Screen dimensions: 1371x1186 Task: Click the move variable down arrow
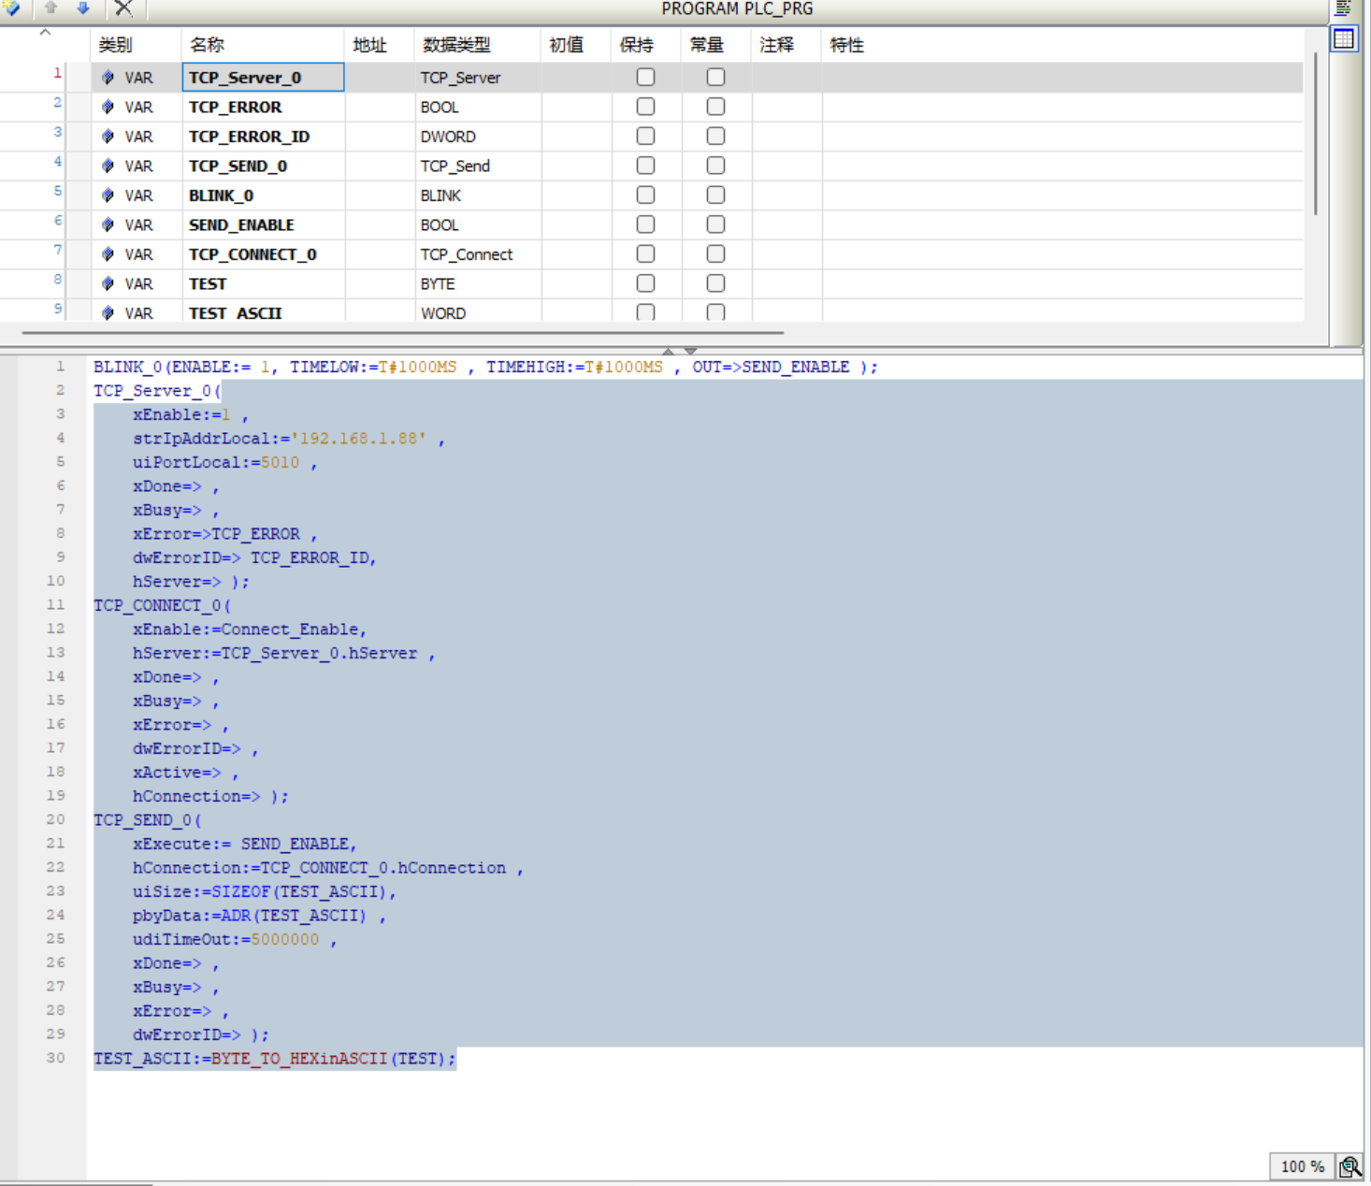(83, 8)
